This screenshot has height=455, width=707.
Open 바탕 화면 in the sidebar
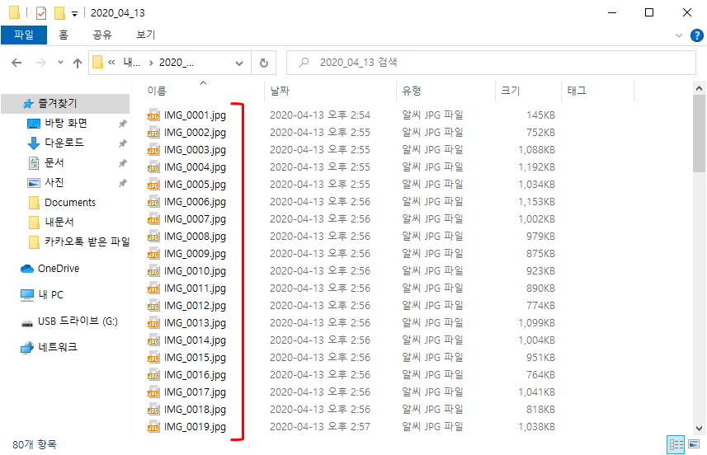[x=65, y=123]
